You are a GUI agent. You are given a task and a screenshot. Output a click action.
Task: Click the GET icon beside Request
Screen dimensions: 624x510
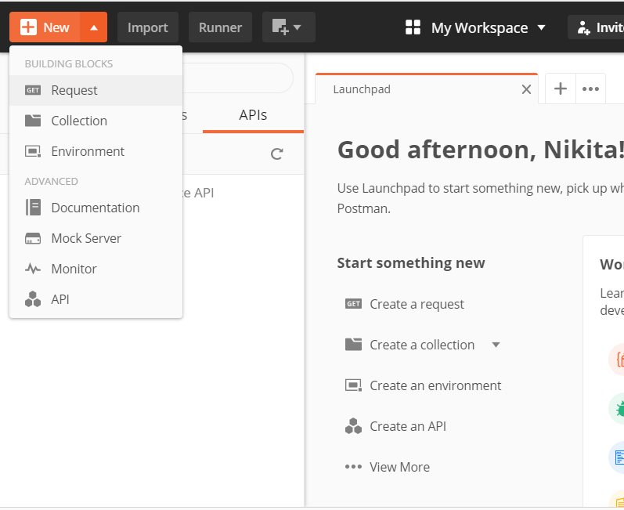point(33,90)
